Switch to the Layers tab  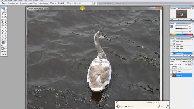173,59
